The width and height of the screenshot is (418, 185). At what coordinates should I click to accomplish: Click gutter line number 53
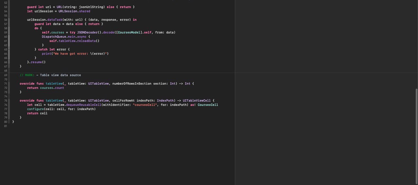[5, 7]
